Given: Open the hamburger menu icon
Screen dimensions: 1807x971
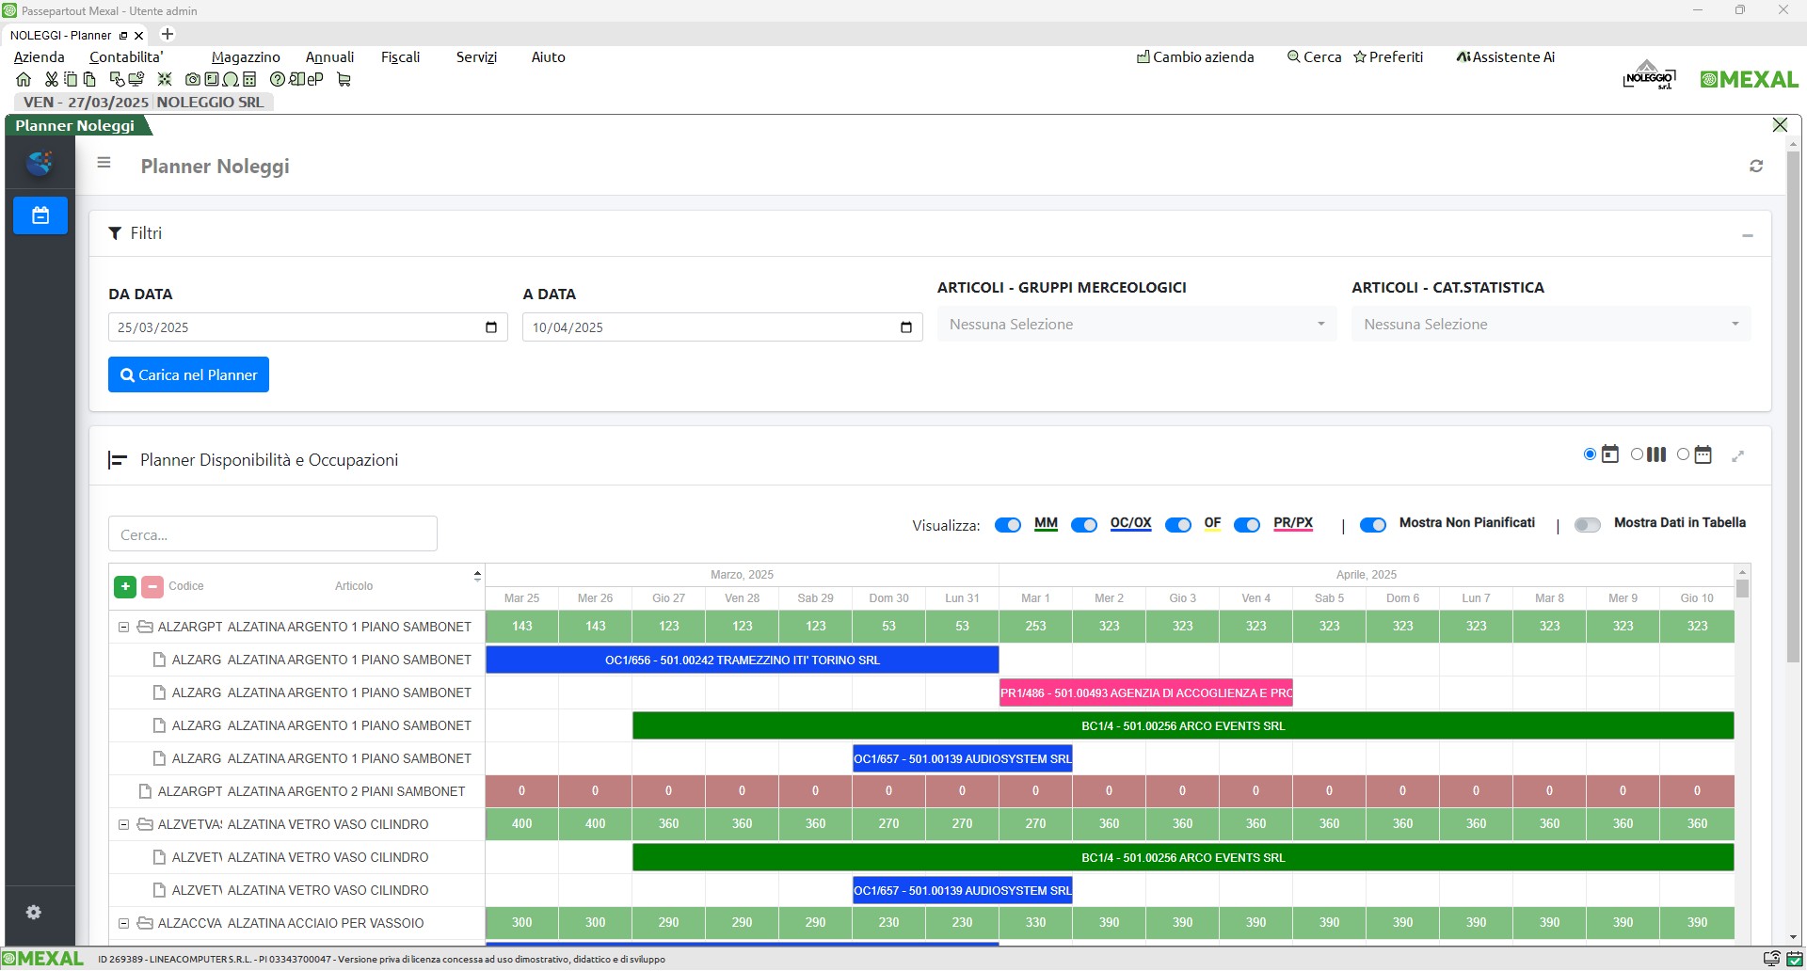Looking at the screenshot, I should tap(104, 163).
